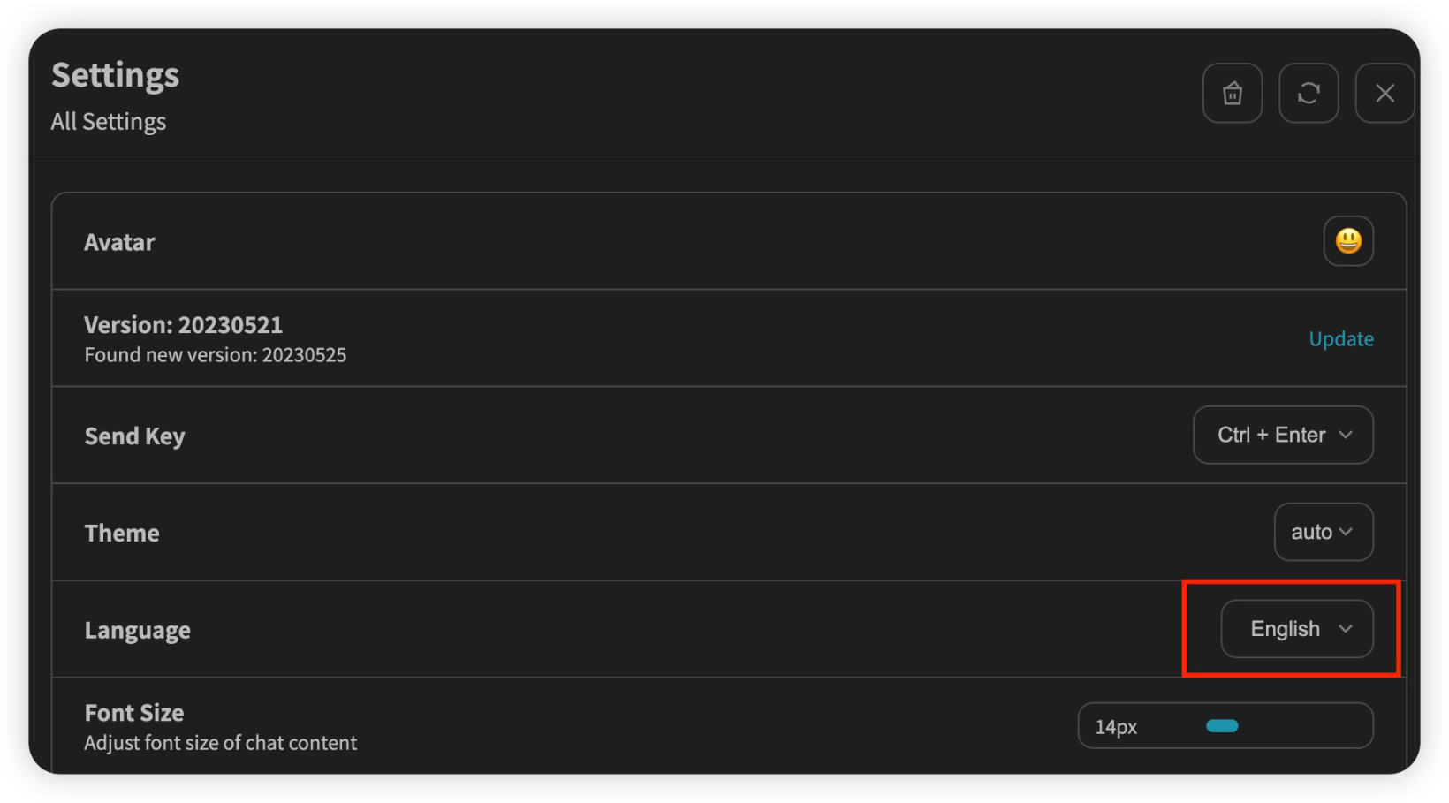Image resolution: width=1449 pixels, height=803 pixels.
Task: Click the Send Key label
Action: (x=134, y=436)
